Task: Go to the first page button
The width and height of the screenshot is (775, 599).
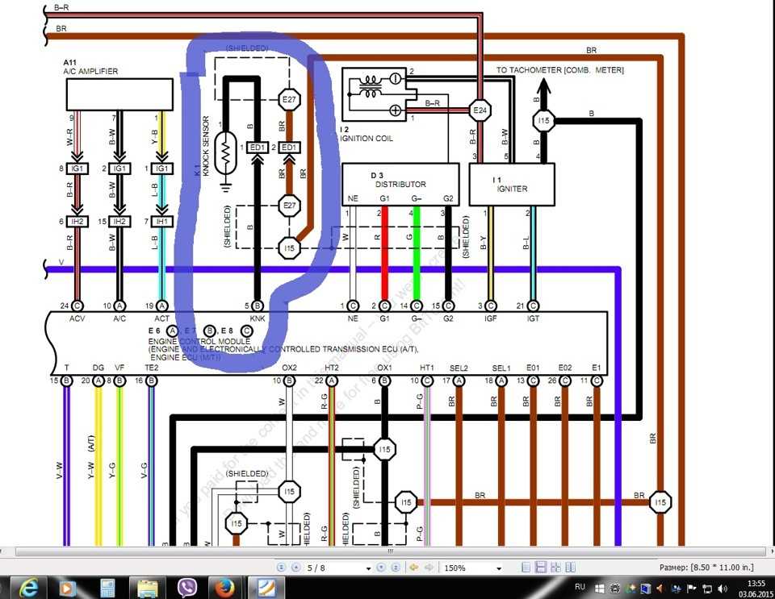Action: pos(281,568)
